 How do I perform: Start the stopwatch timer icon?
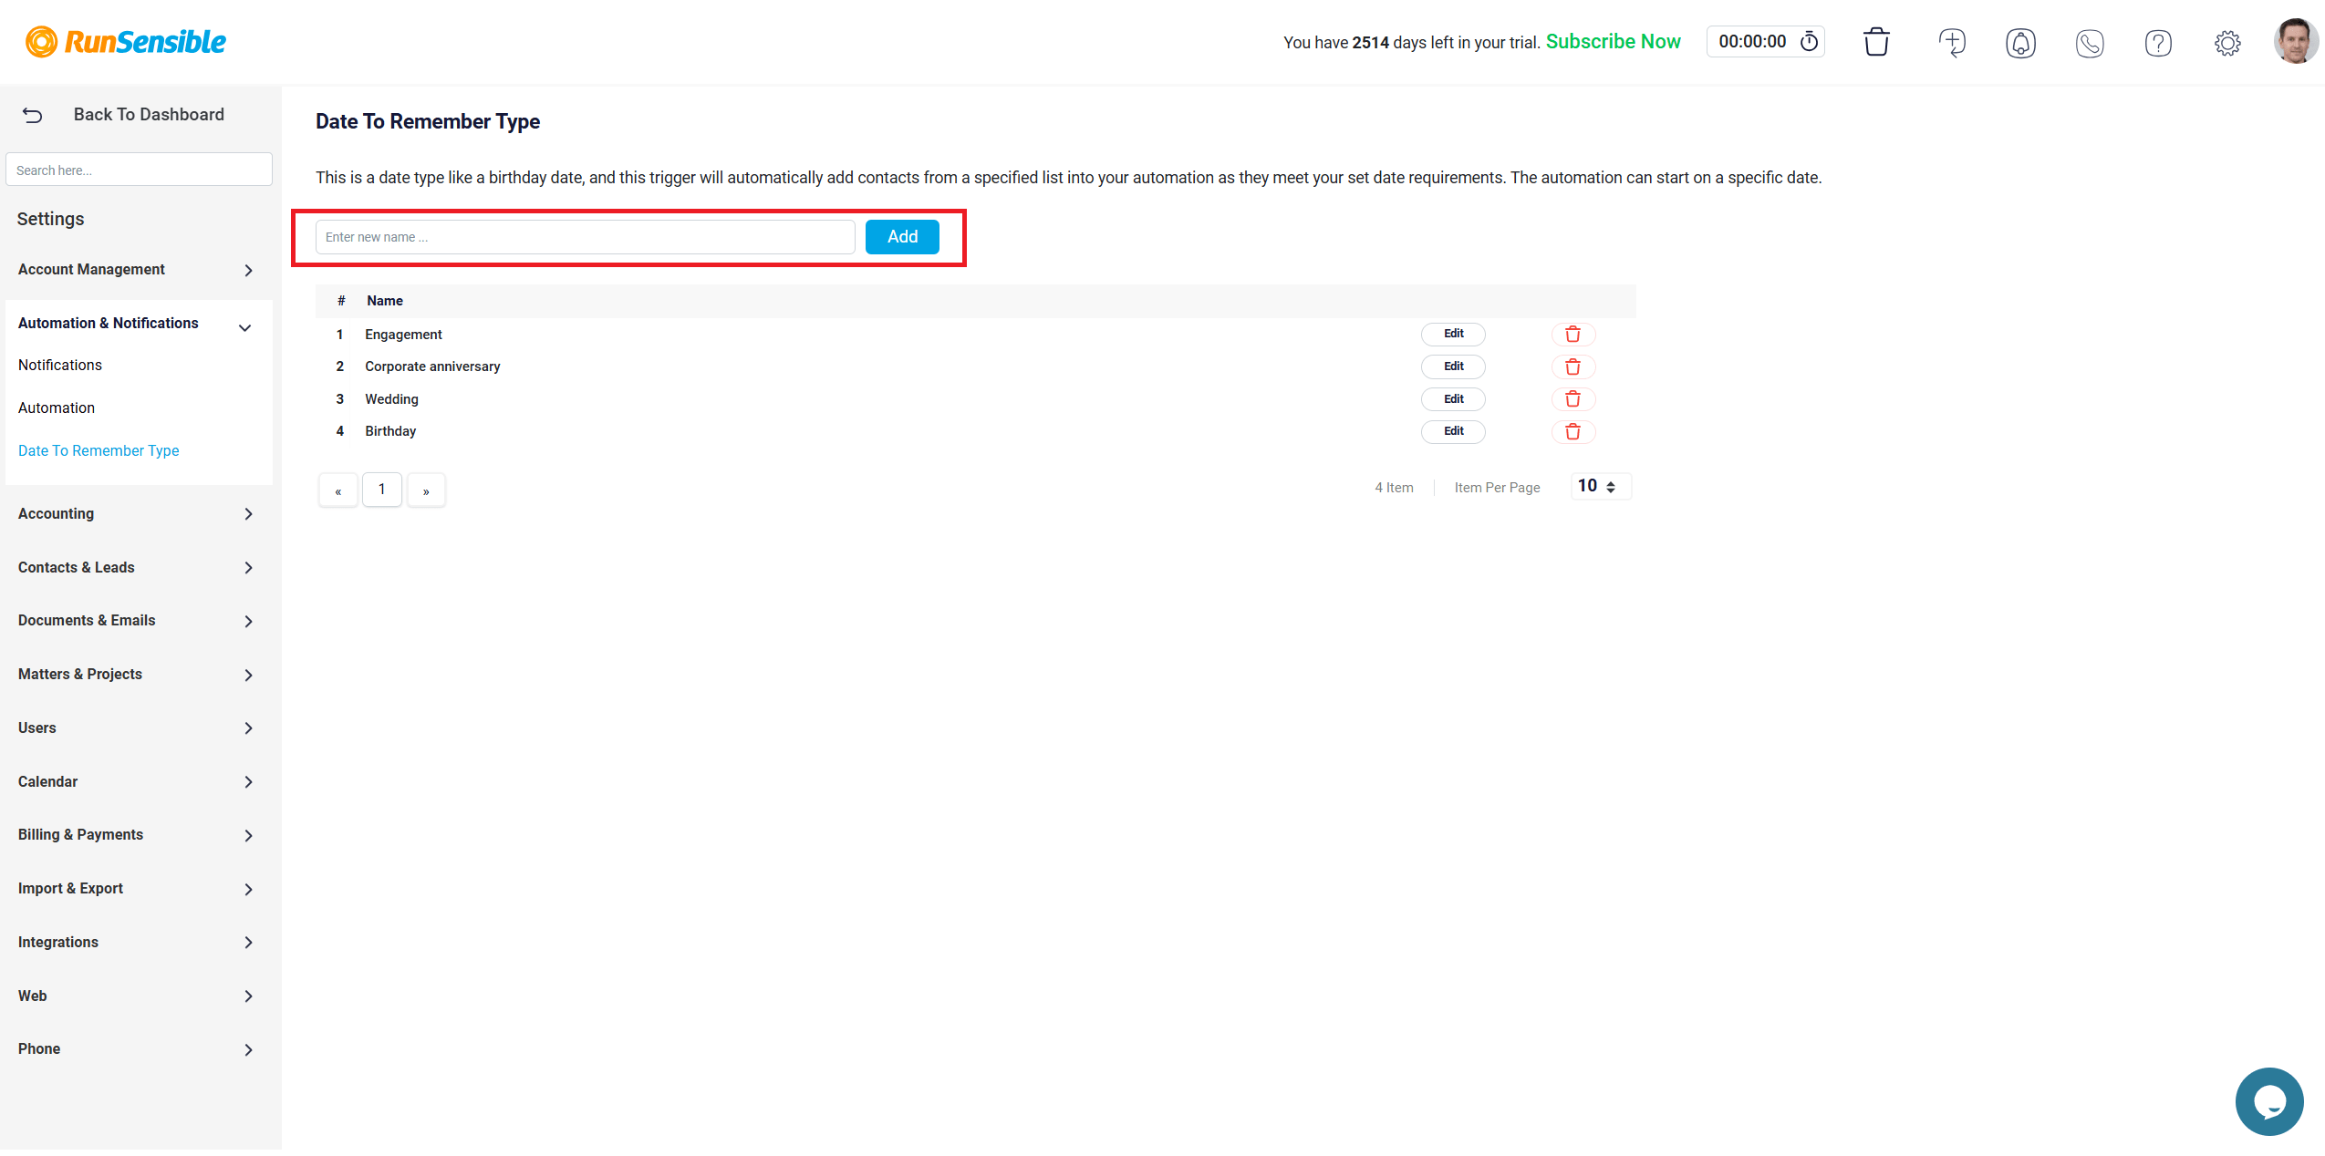click(1809, 42)
